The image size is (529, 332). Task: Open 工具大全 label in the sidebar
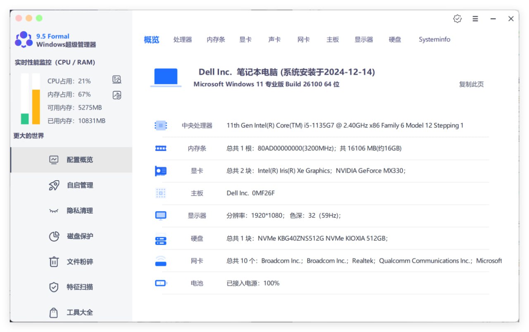tap(80, 313)
